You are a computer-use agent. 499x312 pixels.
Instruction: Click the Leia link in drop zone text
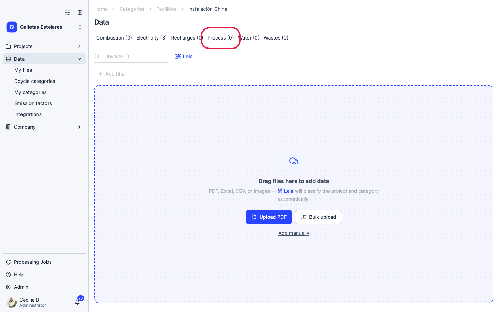tap(286, 191)
